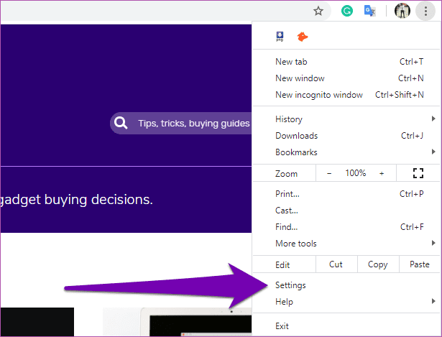Open the Google Translate extension icon
This screenshot has height=337, width=442.
[x=370, y=11]
